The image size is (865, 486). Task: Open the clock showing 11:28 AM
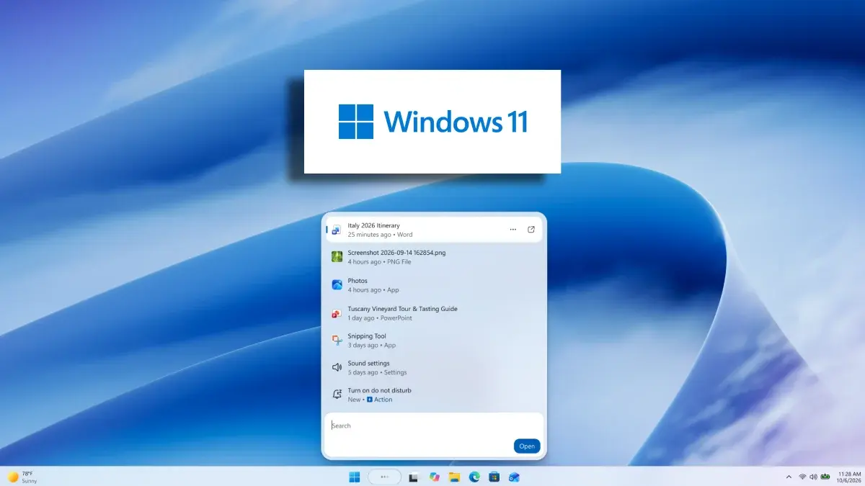[849, 477]
